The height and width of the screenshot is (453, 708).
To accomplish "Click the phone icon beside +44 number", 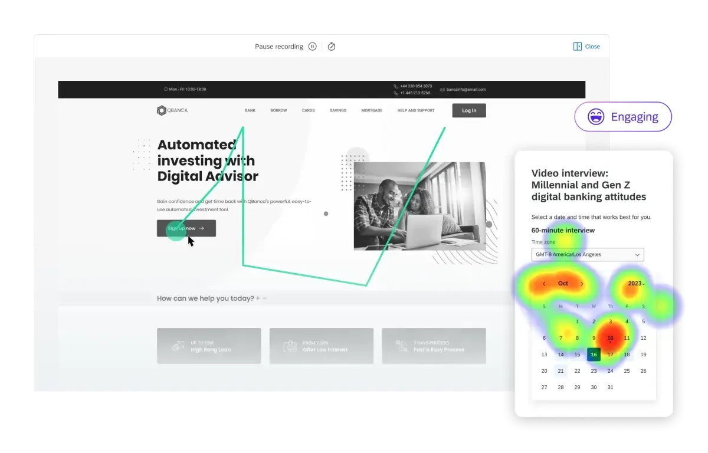I will pyautogui.click(x=396, y=86).
